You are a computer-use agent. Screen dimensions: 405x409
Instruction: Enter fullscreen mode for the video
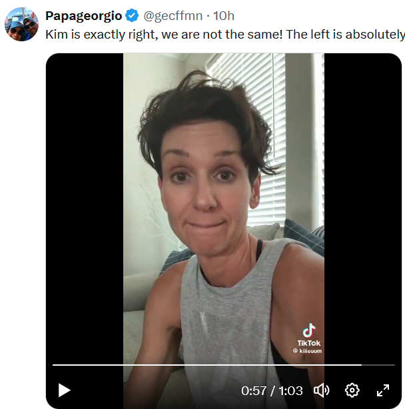[x=383, y=390]
